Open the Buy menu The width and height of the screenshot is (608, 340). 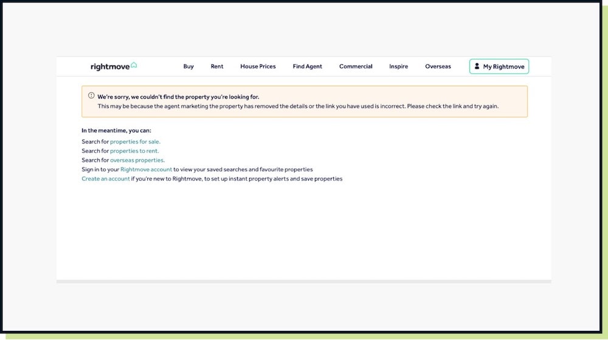point(188,67)
